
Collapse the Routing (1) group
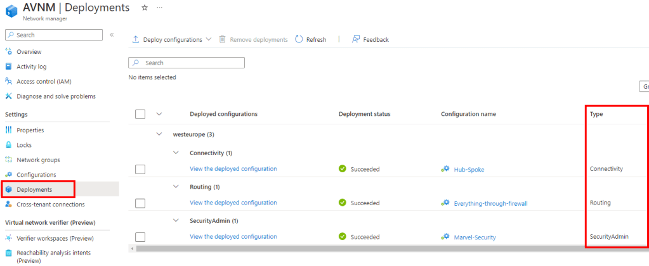pyautogui.click(x=176, y=187)
